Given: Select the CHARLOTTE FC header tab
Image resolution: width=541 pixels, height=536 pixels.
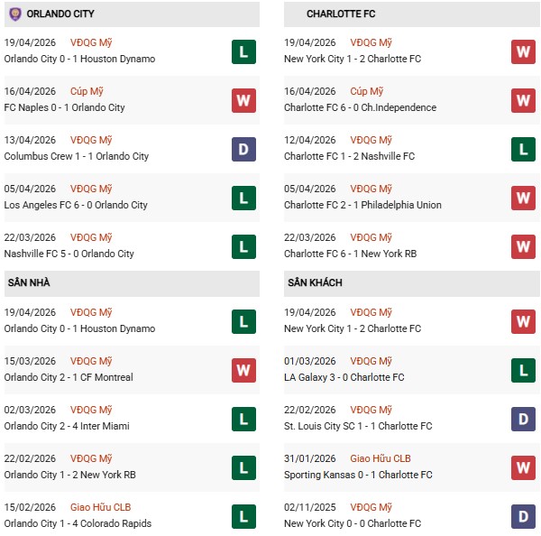Looking at the screenshot, I should [341, 14].
